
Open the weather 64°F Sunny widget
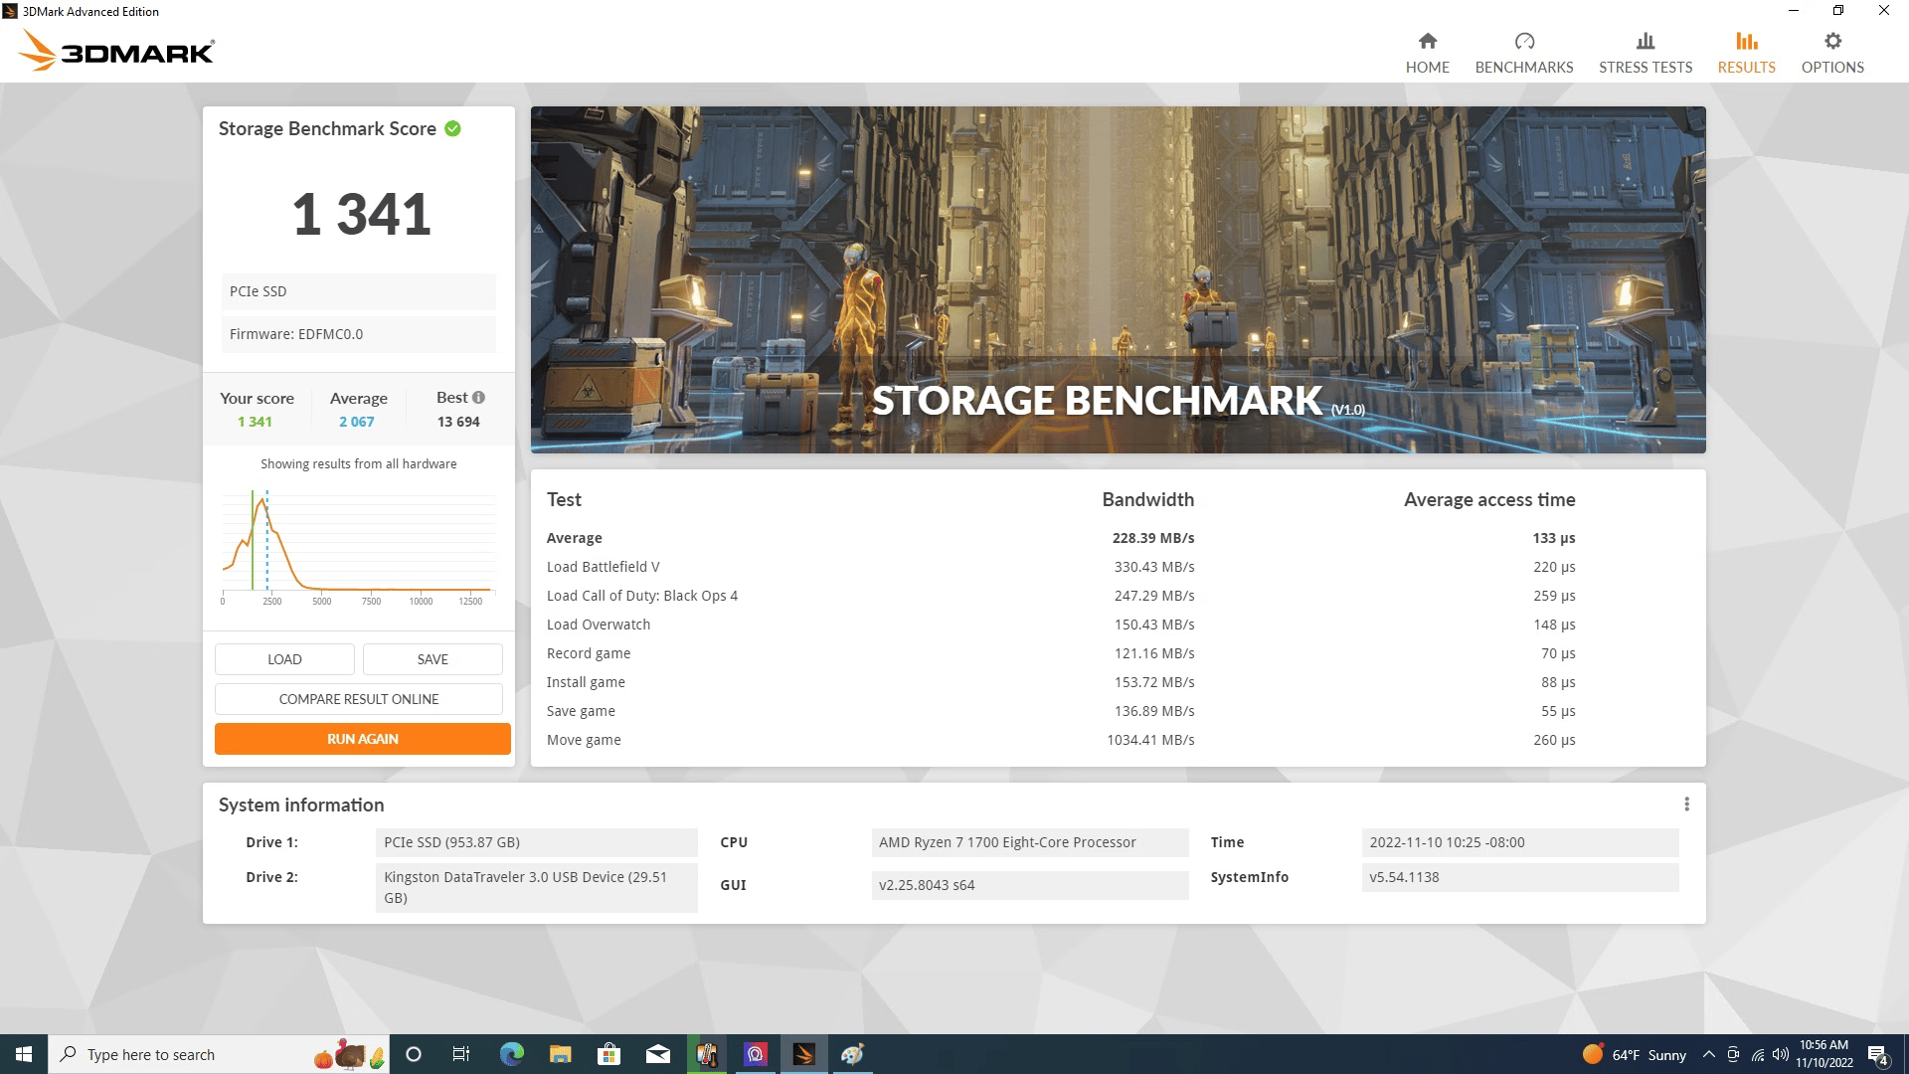click(x=1635, y=1054)
